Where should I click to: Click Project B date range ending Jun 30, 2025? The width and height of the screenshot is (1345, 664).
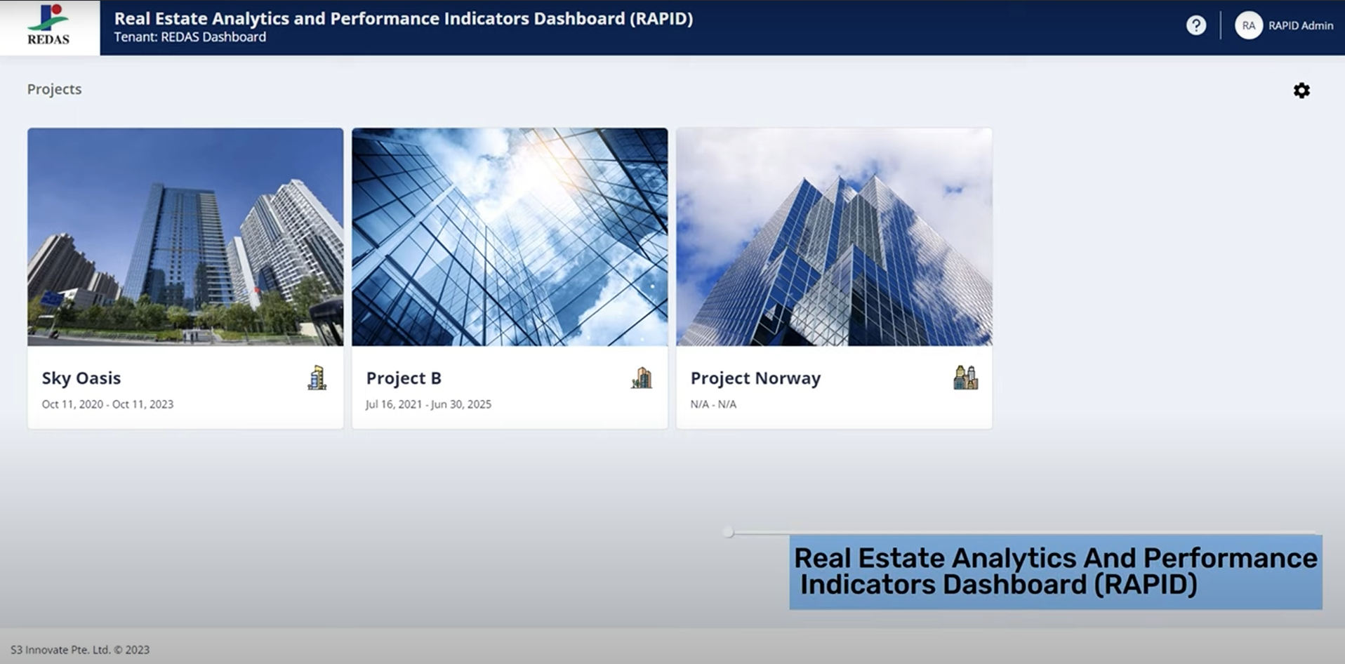(x=428, y=404)
